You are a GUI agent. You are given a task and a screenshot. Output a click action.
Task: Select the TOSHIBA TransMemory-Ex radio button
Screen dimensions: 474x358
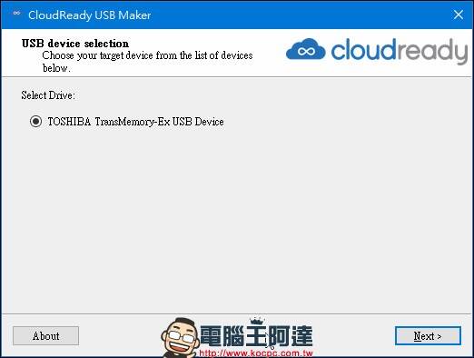pyautogui.click(x=35, y=122)
